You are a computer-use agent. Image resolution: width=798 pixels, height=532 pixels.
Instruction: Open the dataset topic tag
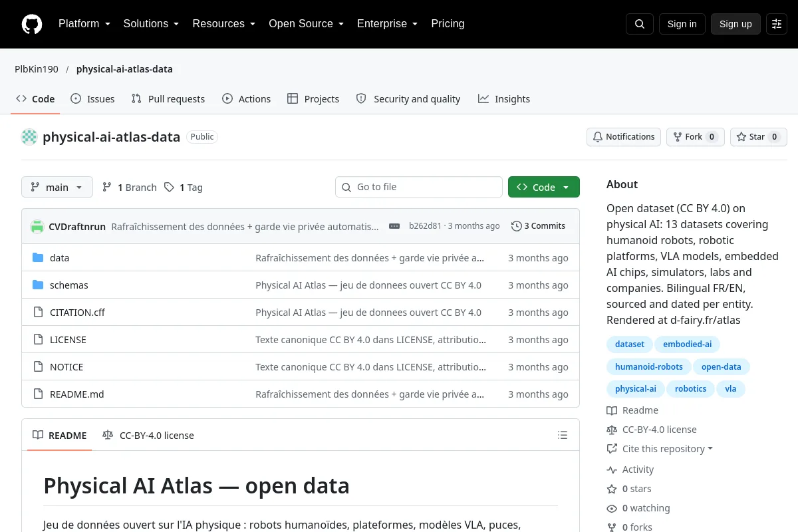630,344
